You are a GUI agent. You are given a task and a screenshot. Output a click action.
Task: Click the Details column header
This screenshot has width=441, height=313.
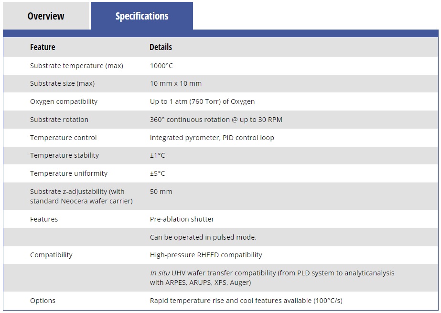point(161,47)
